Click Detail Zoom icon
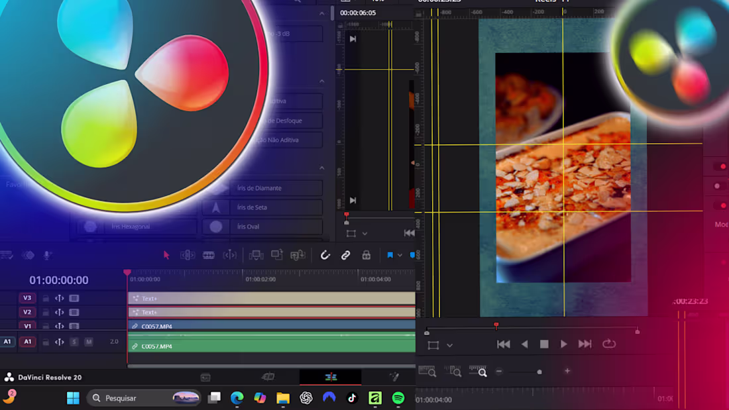Screen dimensions: 729x410 coord(453,371)
